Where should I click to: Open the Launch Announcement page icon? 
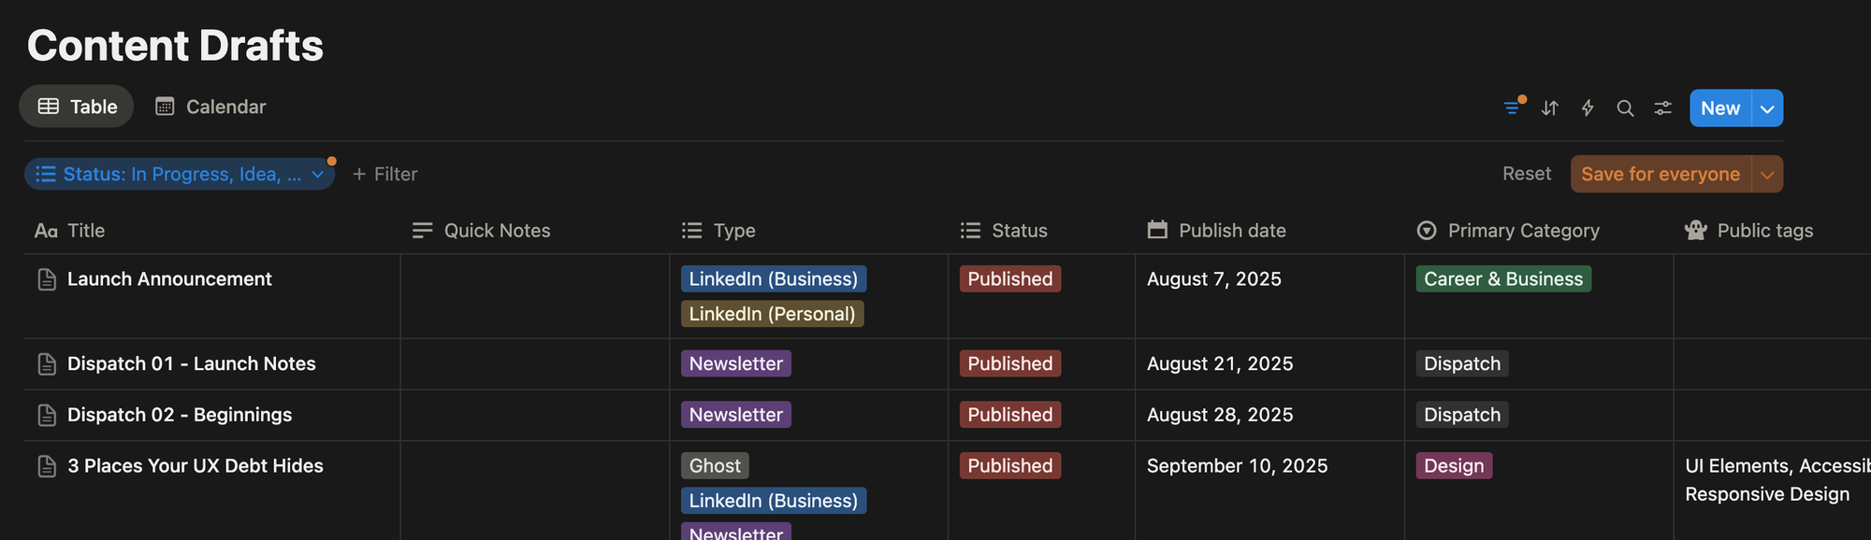[47, 279]
